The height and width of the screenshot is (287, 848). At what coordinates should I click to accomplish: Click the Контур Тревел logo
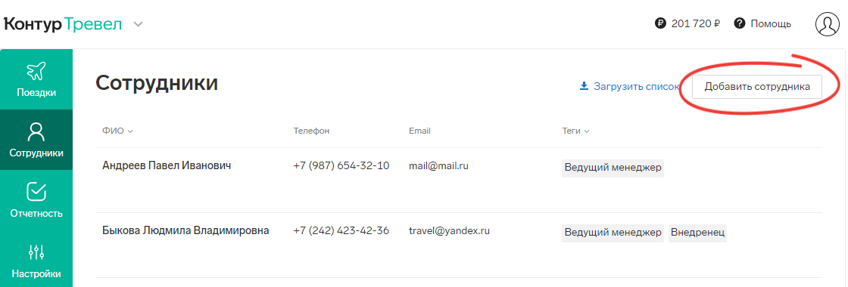63,24
